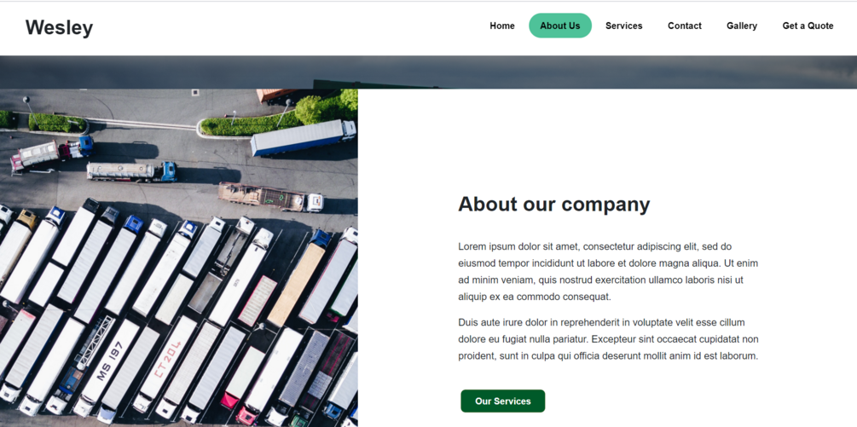This screenshot has height=427, width=857.
Task: Click the Wesley site logo
Action: (59, 27)
